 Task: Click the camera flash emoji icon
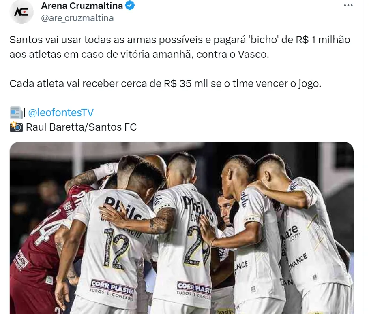click(x=16, y=127)
